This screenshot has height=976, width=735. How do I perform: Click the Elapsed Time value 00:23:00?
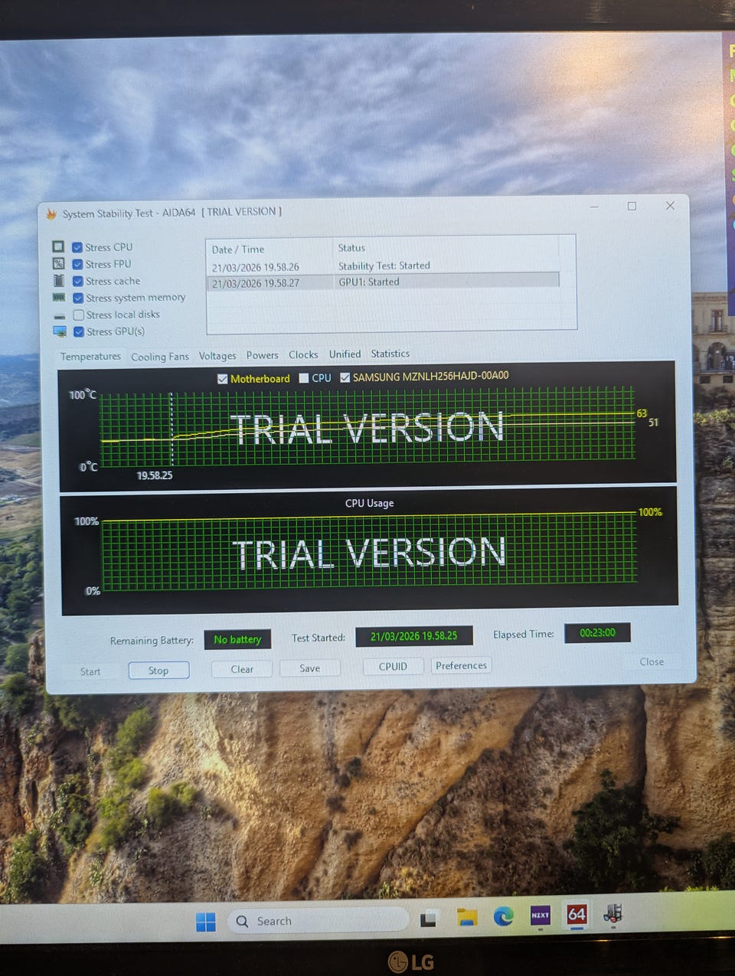pyautogui.click(x=597, y=633)
